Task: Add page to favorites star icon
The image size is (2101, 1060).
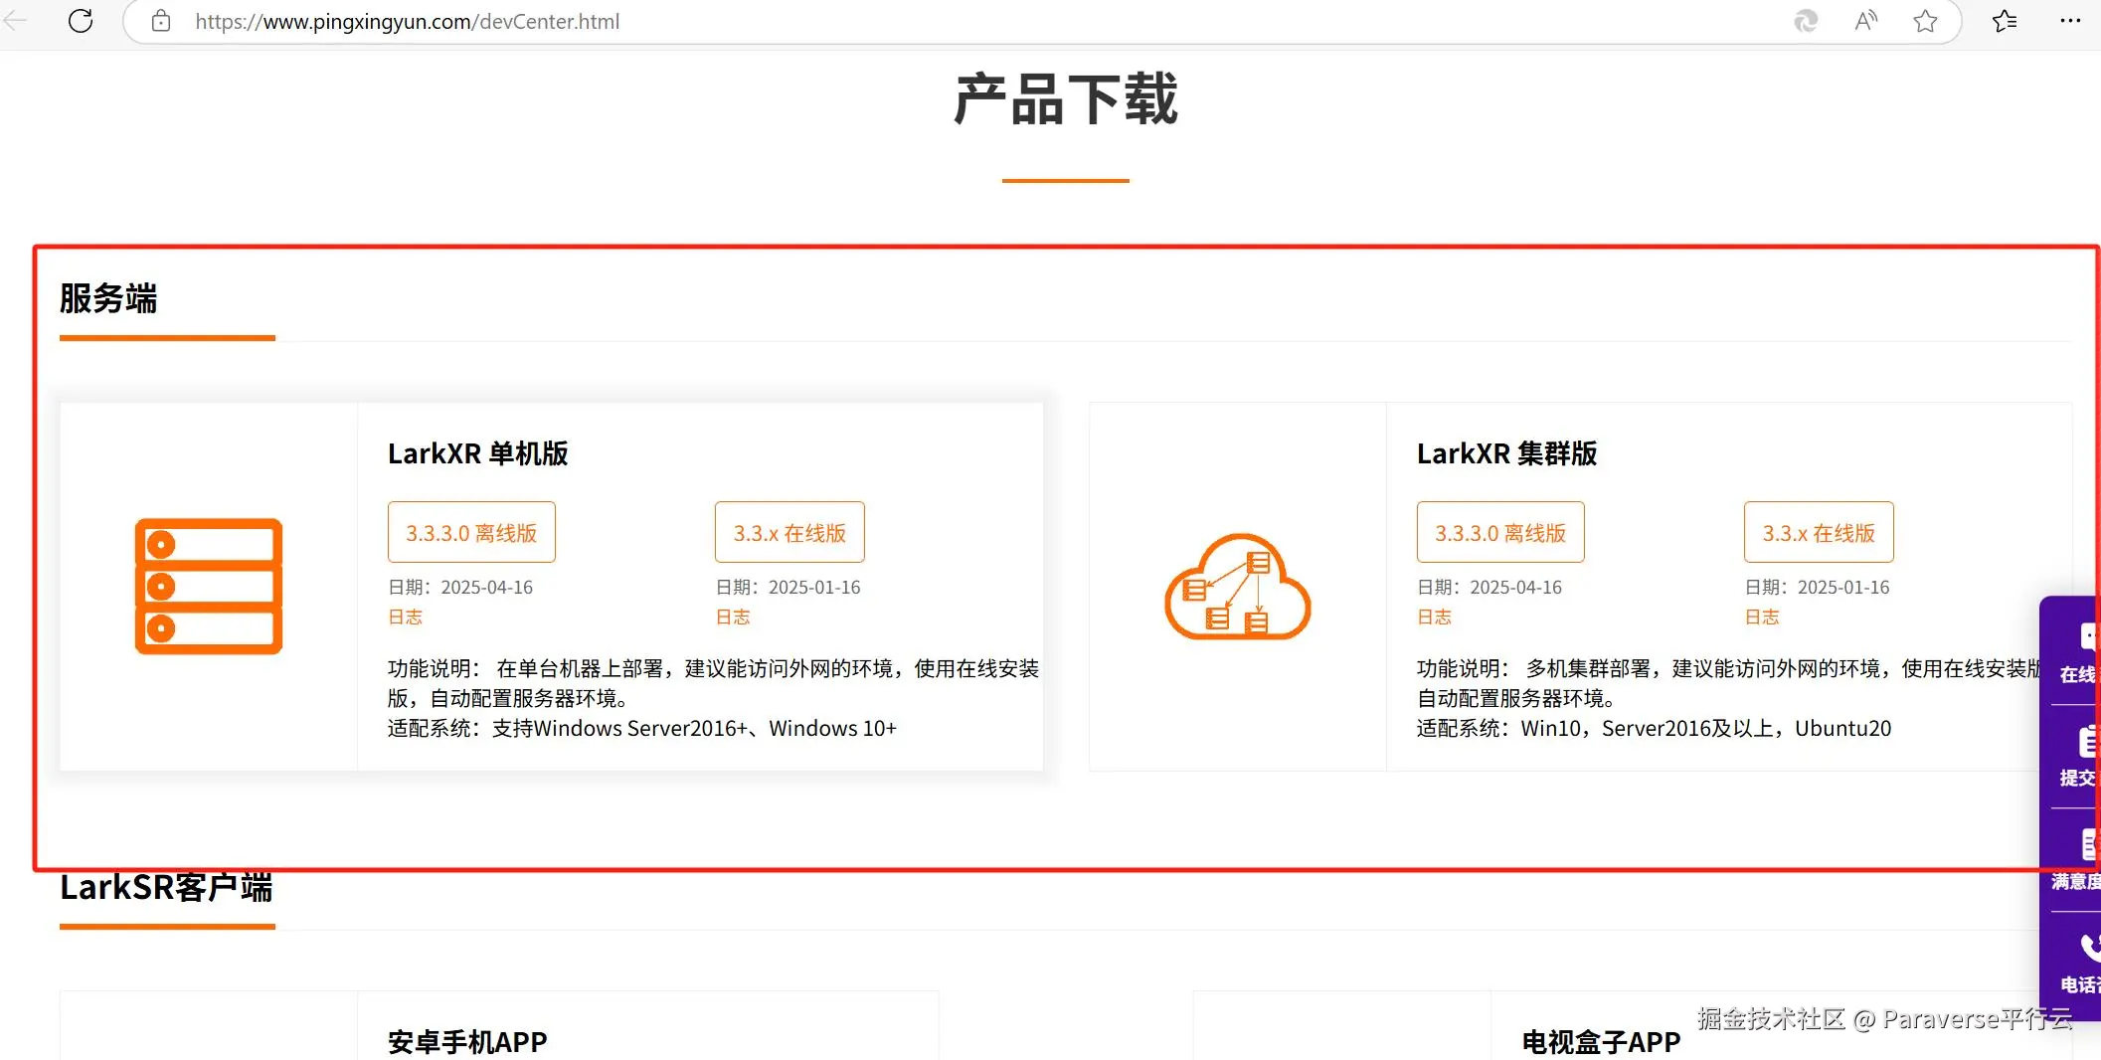Action: click(x=1925, y=21)
